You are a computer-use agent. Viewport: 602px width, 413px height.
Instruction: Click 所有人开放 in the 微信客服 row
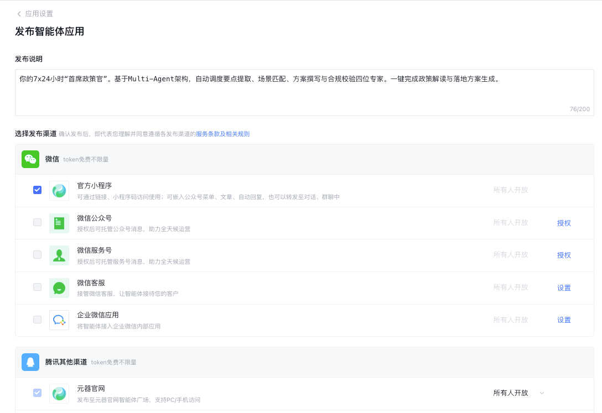511,287
